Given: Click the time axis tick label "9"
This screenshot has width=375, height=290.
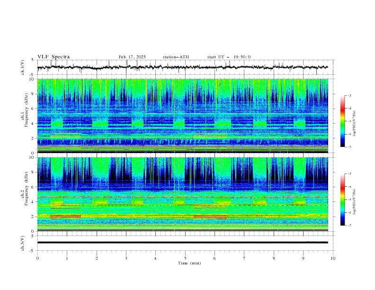Looking at the screenshot, I should [x=303, y=258].
